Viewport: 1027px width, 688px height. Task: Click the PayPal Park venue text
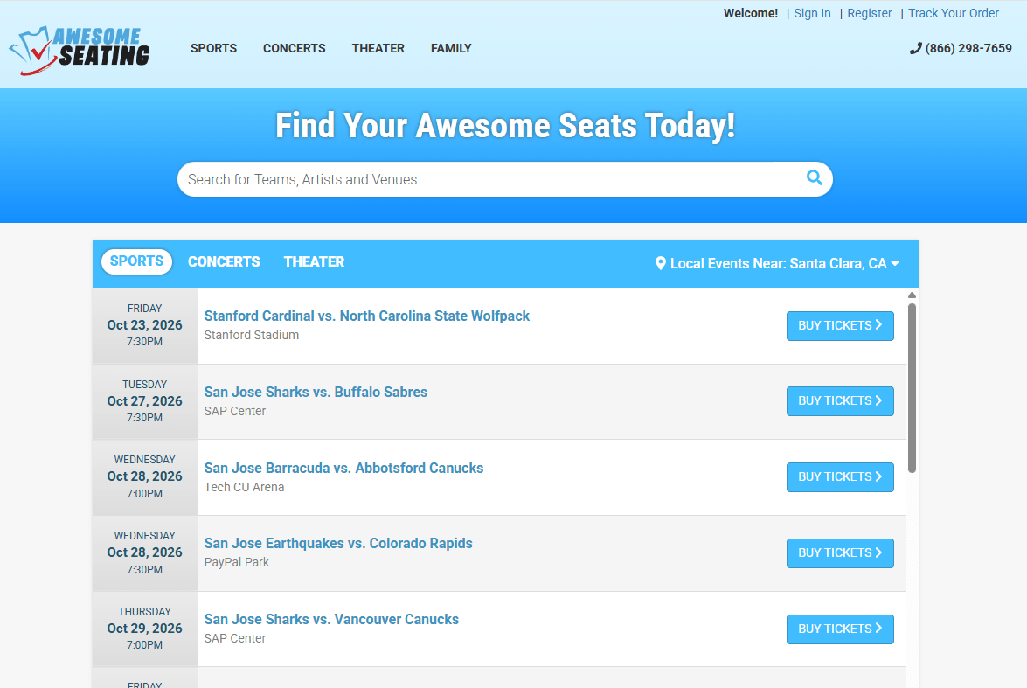coord(237,562)
